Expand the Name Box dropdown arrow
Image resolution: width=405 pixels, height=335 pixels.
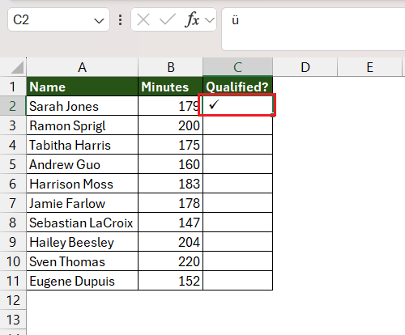99,20
